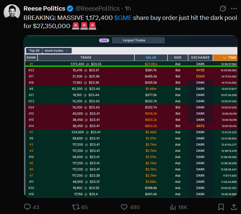Open the Largest Trades dropdown
241x214 pixels.
coord(138,40)
